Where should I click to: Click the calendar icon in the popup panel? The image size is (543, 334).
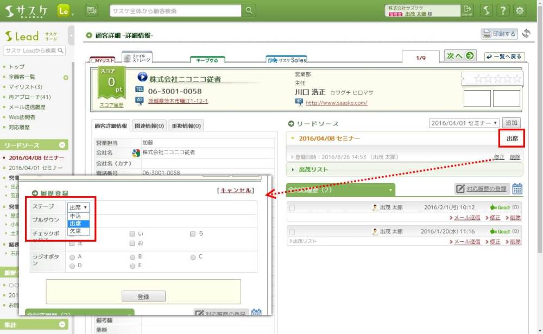pyautogui.click(x=256, y=312)
